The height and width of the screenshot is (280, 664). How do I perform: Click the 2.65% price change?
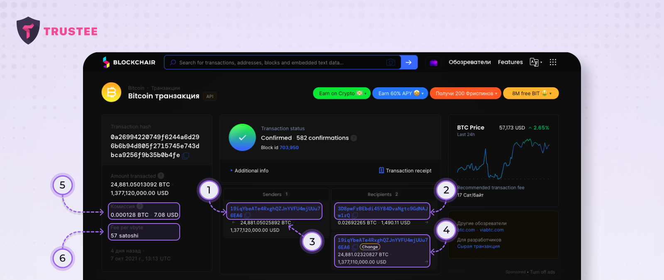point(539,128)
